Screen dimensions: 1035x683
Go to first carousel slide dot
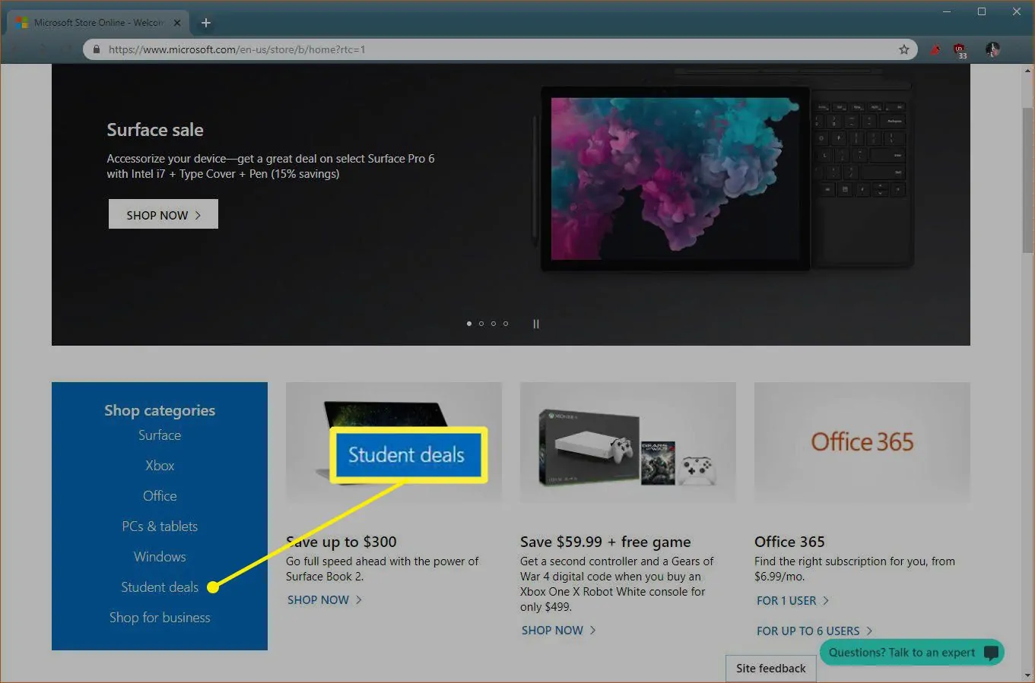pyautogui.click(x=469, y=324)
